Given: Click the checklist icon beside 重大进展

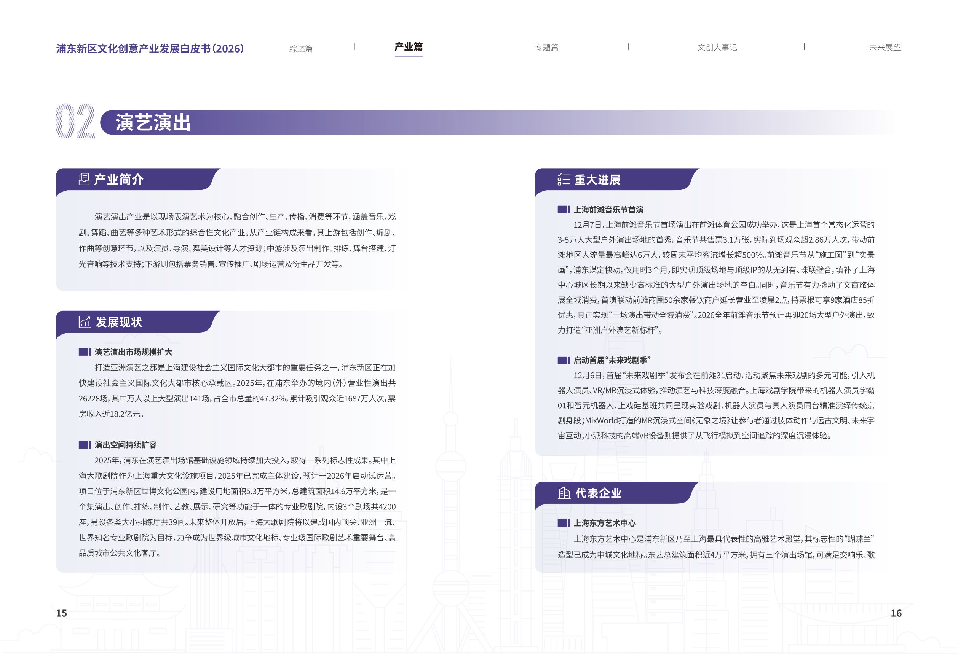Looking at the screenshot, I should pyautogui.click(x=564, y=180).
